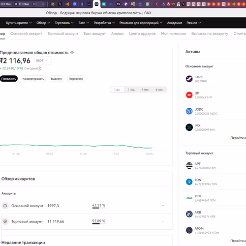Screen dimensions: 246x246
Task: Click the ₮2 116,96 total value
Action: click(x=15, y=61)
